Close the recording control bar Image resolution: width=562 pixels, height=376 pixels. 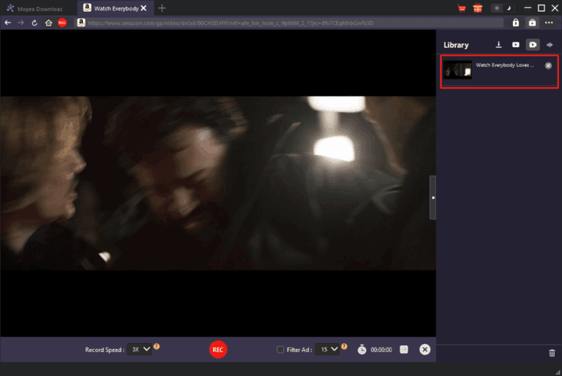424,350
